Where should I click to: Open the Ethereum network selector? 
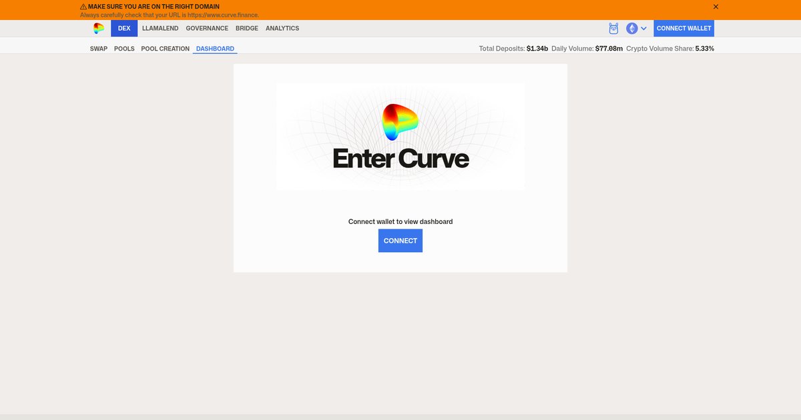[x=636, y=29]
